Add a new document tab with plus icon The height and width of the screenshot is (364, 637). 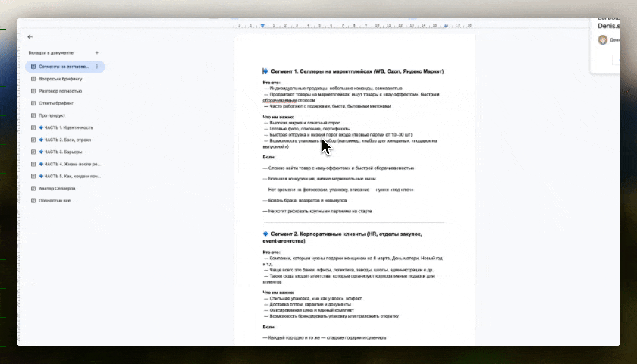coord(96,52)
